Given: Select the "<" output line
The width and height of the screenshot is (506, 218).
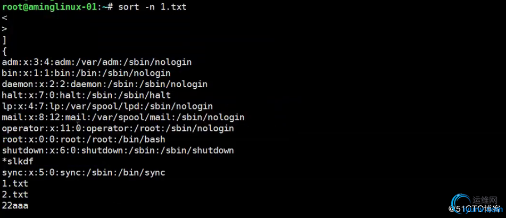Looking at the screenshot, I should tap(4, 18).
